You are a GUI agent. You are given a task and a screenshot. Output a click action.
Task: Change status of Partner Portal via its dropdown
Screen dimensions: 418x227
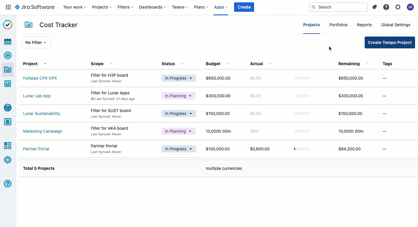tap(179, 149)
